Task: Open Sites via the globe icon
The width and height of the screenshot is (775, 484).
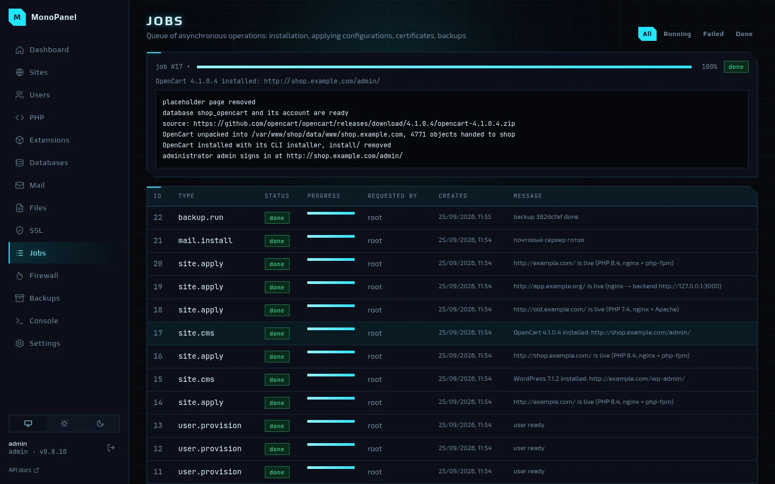Action: (20, 73)
